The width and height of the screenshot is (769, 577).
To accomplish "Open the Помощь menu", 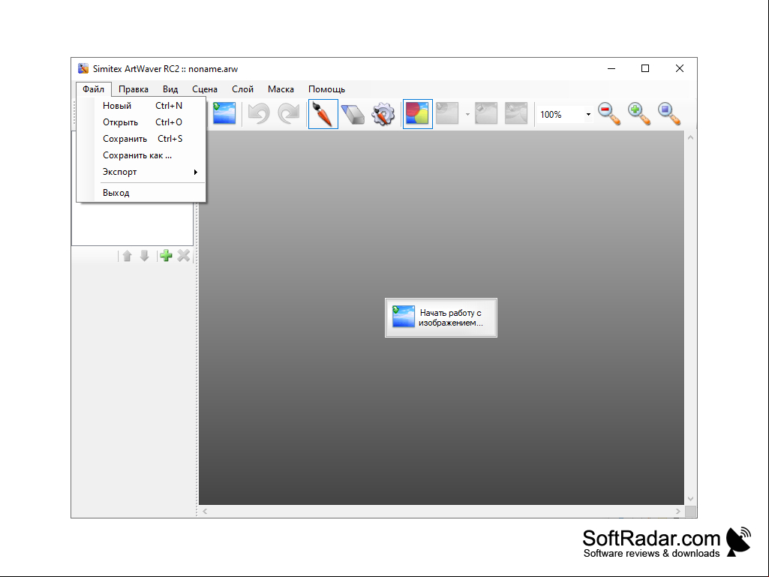I will (x=326, y=89).
